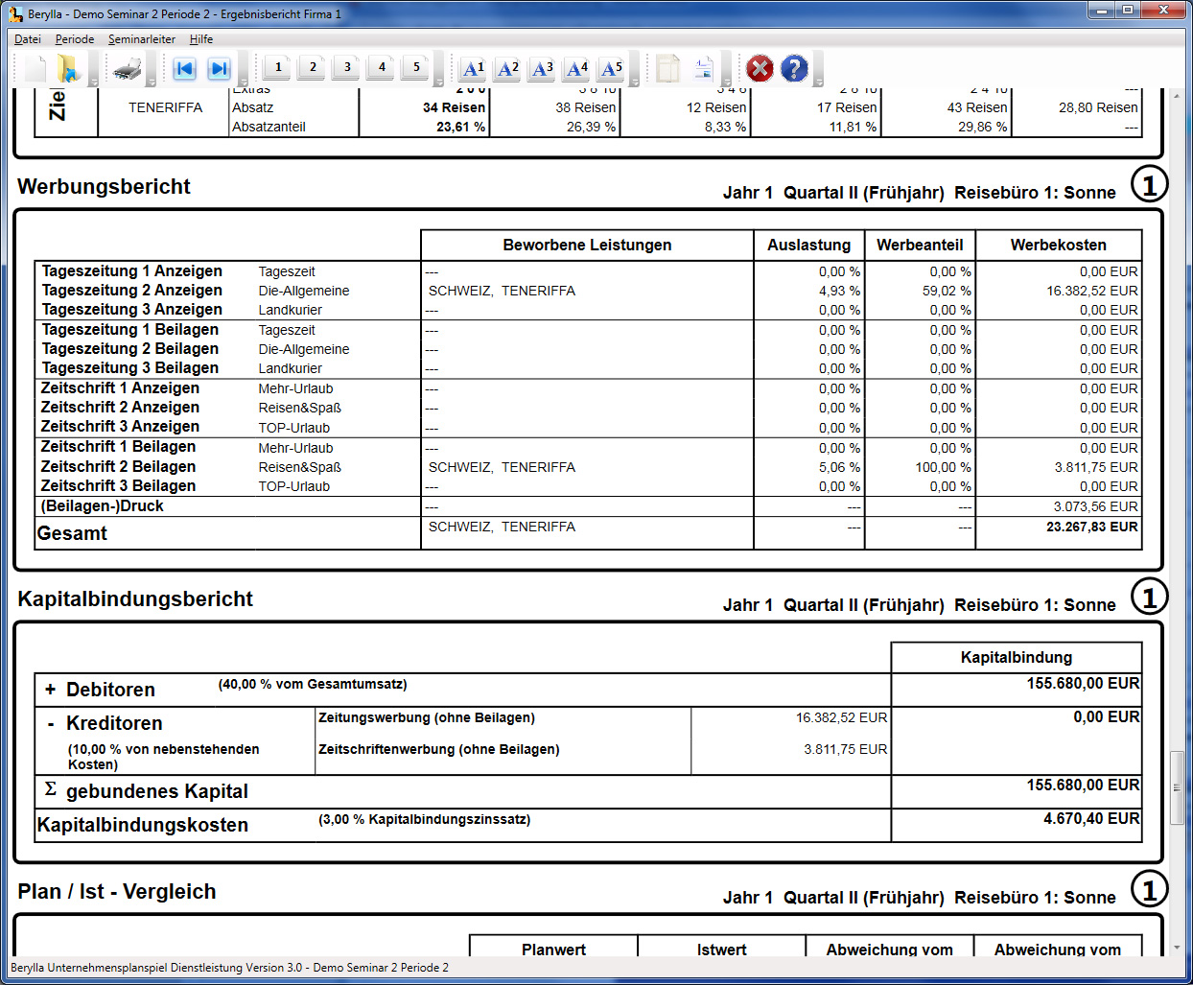Expand toolbar options arrow after page 5 button
Viewport: 1193px width, 985px height.
(x=438, y=82)
